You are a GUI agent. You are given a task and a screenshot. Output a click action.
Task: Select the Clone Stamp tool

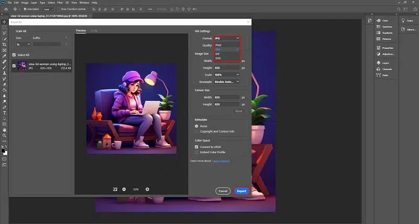tap(4, 73)
